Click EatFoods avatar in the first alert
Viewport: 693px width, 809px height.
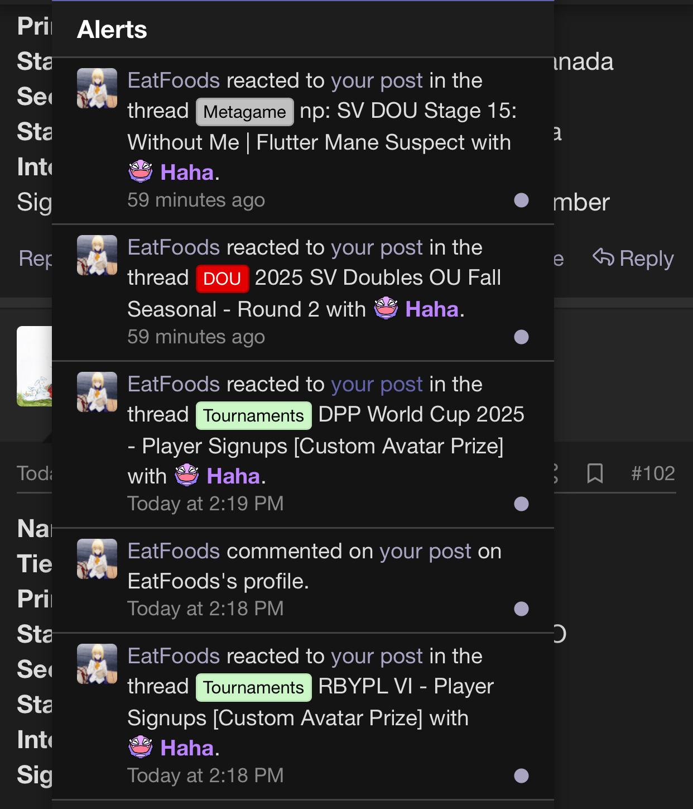pos(97,88)
